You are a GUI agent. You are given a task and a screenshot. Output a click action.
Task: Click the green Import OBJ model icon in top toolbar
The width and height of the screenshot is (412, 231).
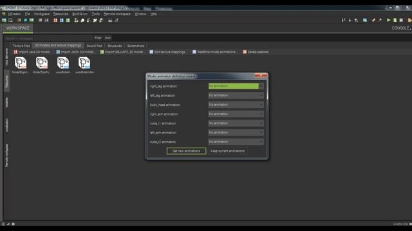pos(68,20)
